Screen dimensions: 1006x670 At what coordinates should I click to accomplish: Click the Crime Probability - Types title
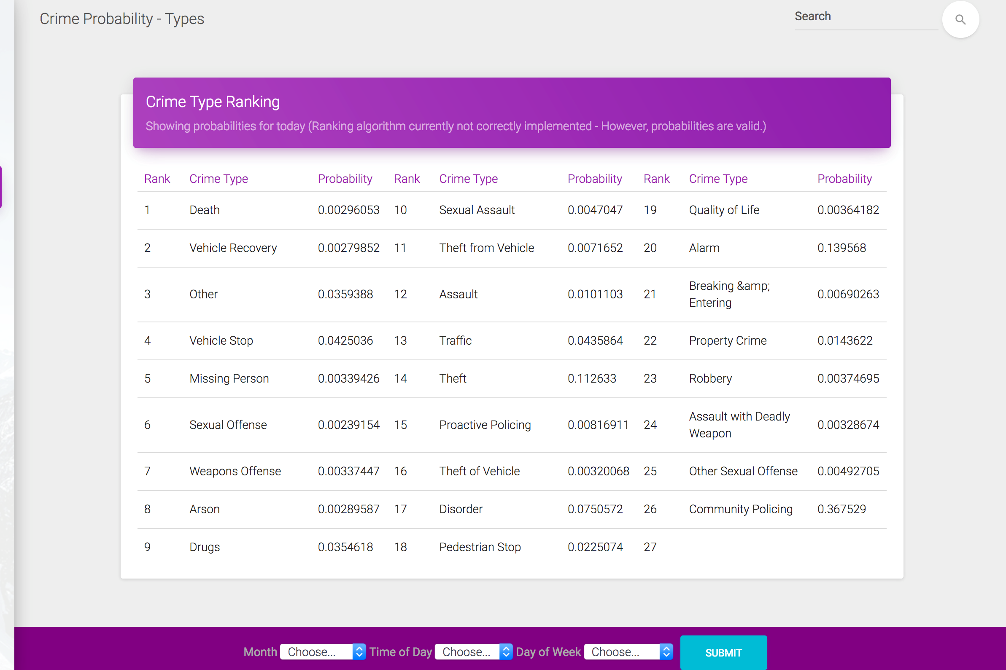pyautogui.click(x=122, y=19)
